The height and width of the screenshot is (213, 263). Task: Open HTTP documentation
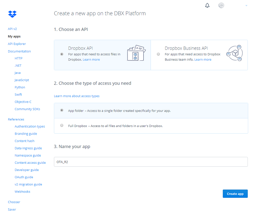18,58
